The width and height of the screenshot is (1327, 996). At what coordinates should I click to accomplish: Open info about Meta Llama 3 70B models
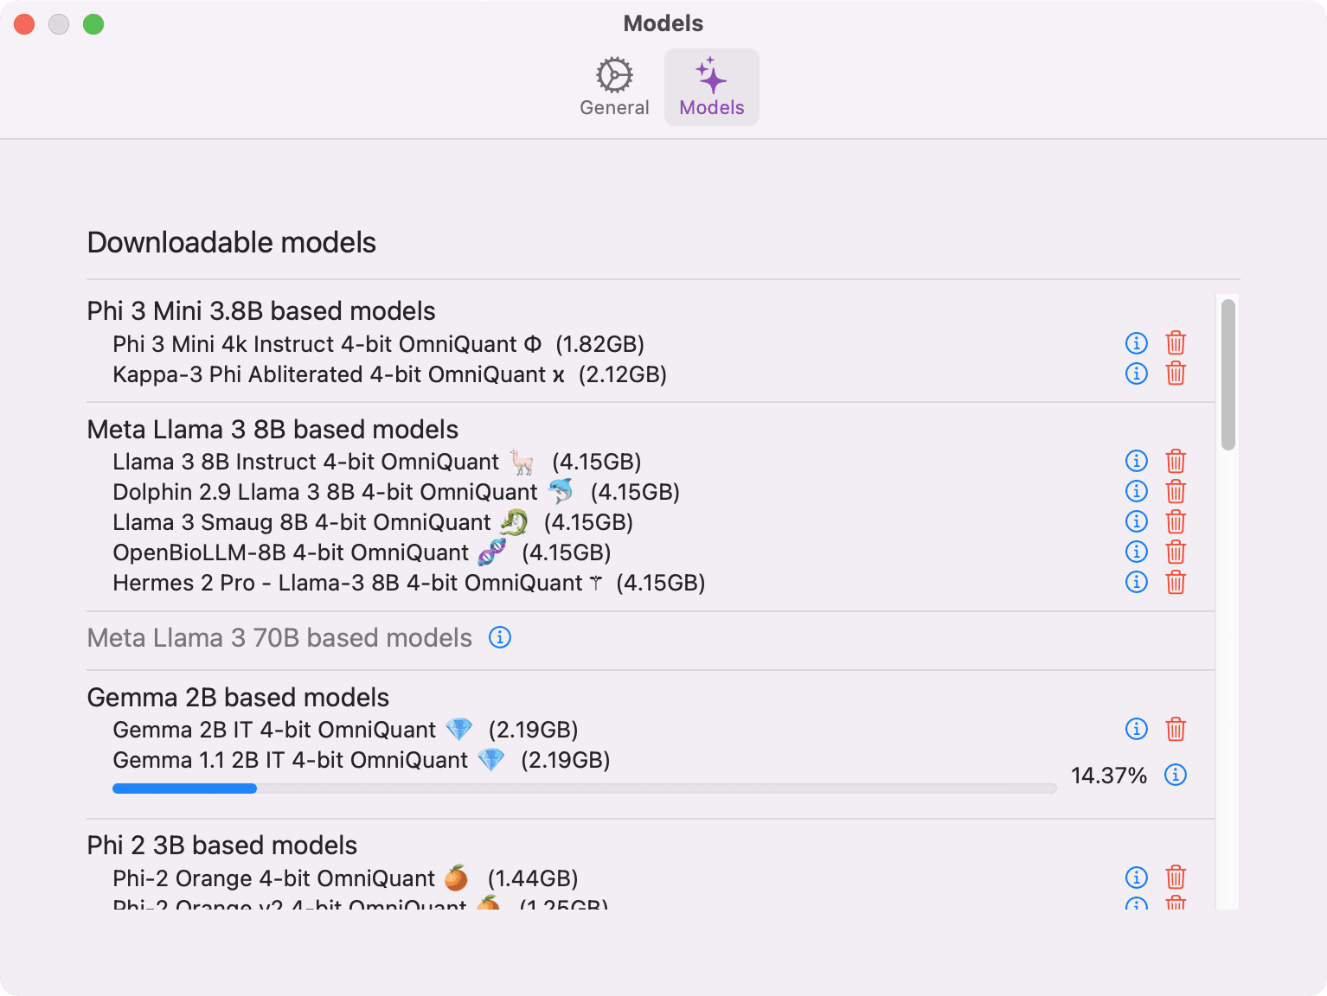[499, 637]
